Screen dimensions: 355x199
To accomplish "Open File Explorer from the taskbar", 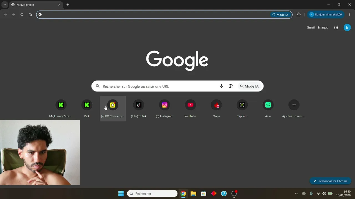I will [x=193, y=193].
